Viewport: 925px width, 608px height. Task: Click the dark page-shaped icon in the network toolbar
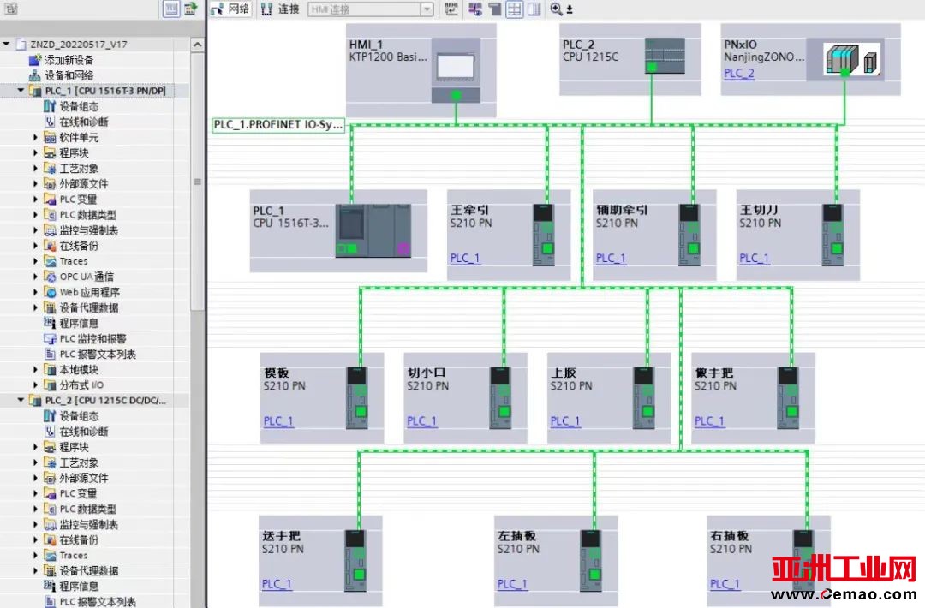pyautogui.click(x=494, y=9)
